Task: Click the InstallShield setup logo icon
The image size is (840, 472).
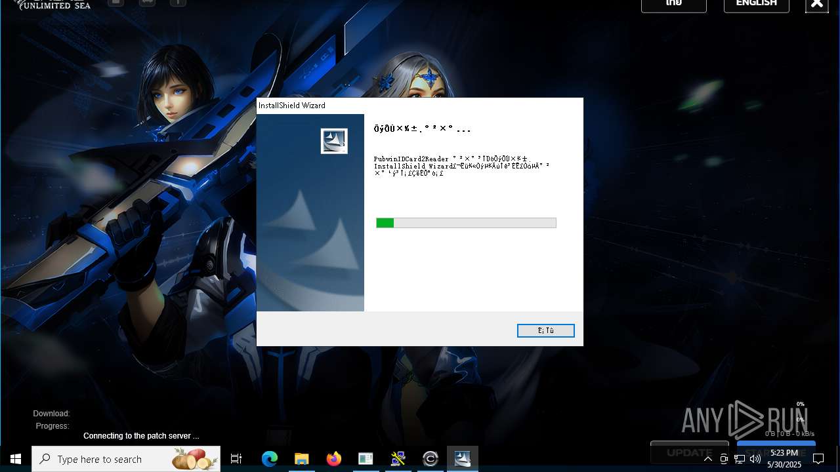Action: click(x=334, y=141)
